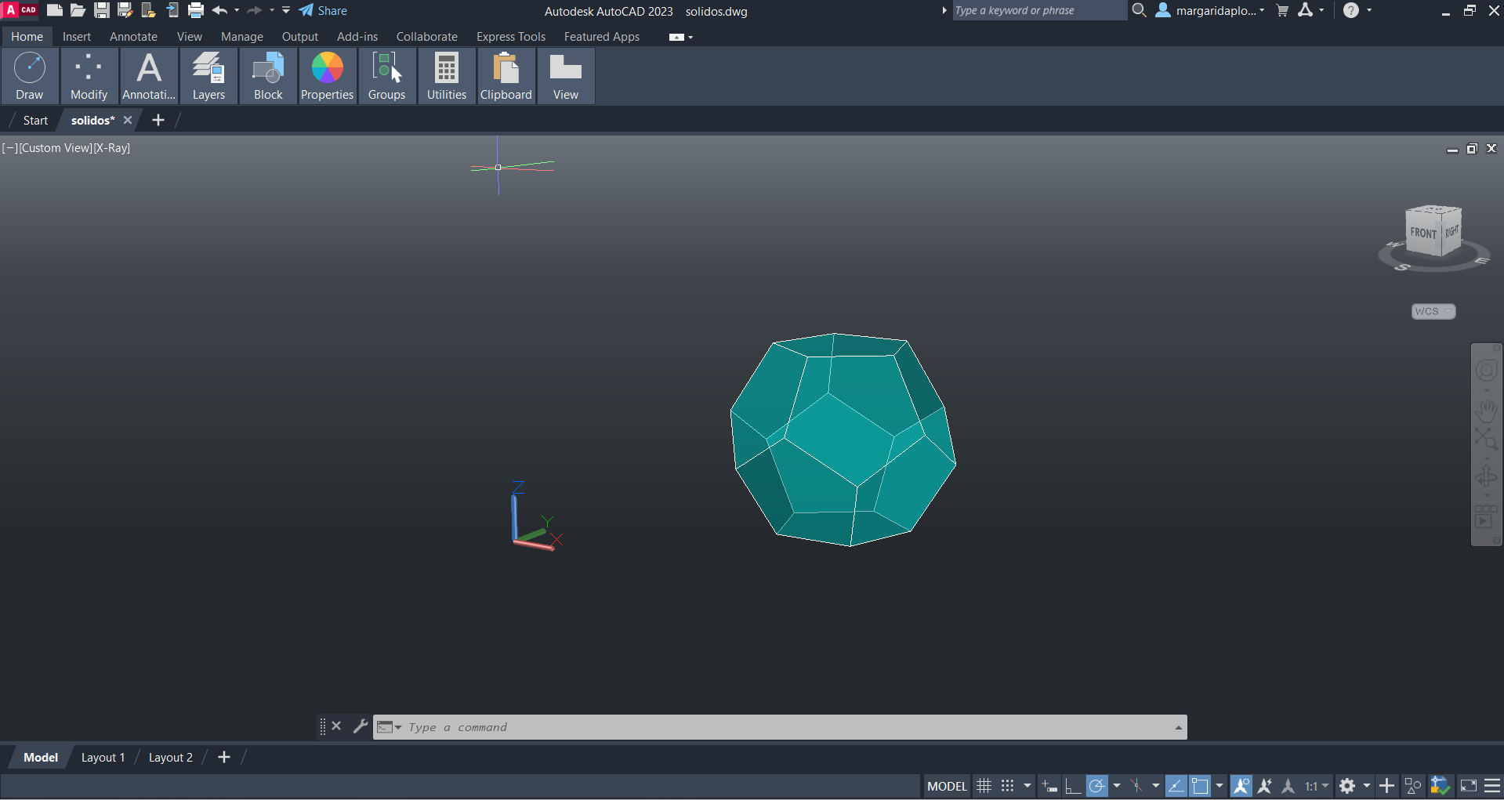Screen dimensions: 1504x800
Task: Switch to the Insert ribbon tab
Action: click(77, 37)
